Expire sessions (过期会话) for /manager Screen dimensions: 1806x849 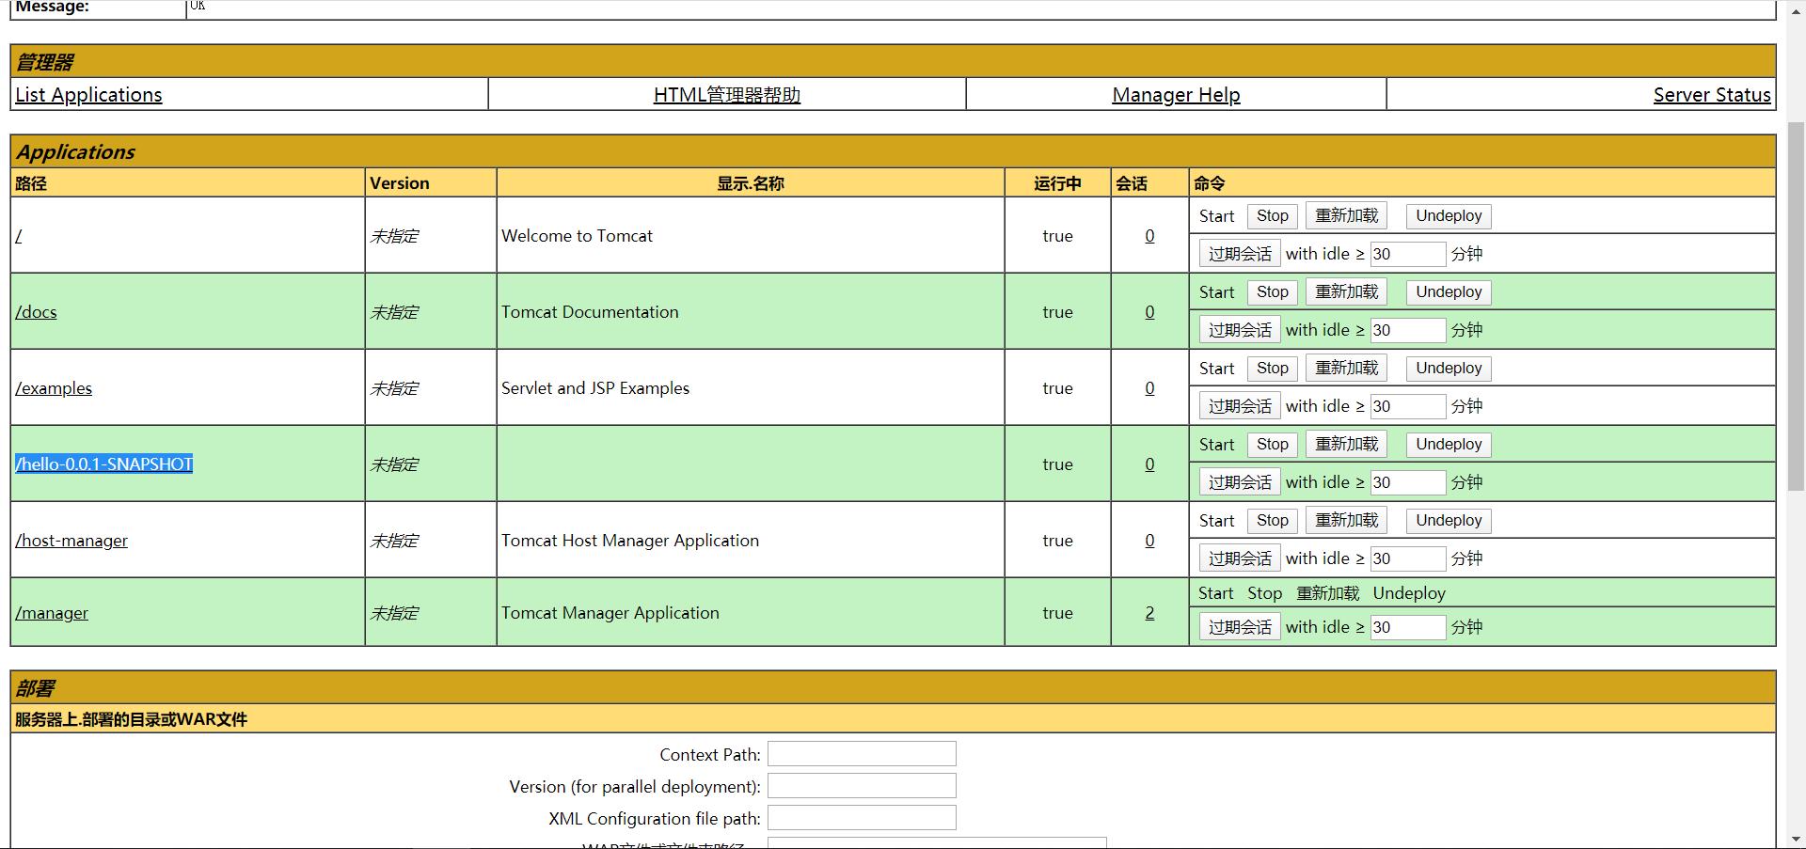point(1240,627)
